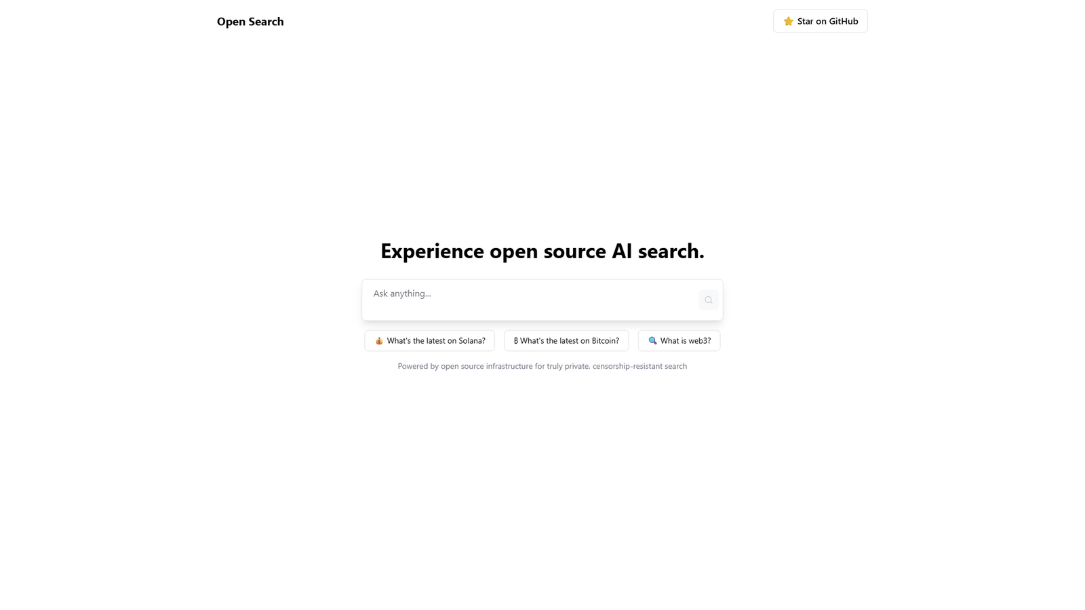The height and width of the screenshot is (610, 1085).
Task: Click the Open Search logo text
Action: tap(250, 22)
